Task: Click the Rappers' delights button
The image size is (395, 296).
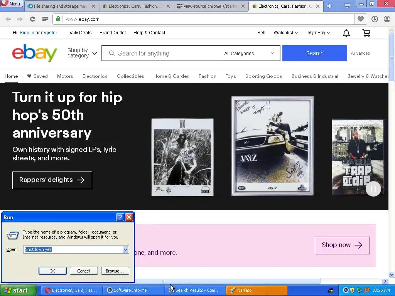Action: pos(52,180)
